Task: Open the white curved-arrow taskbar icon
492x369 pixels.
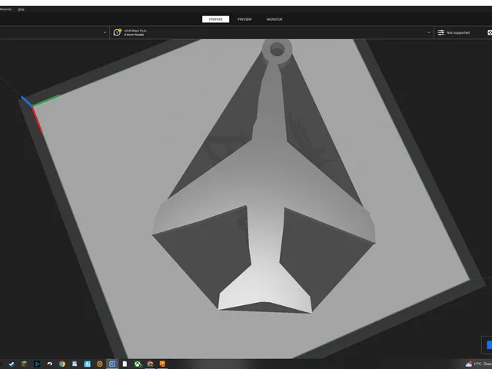Action: pyautogui.click(x=49, y=364)
